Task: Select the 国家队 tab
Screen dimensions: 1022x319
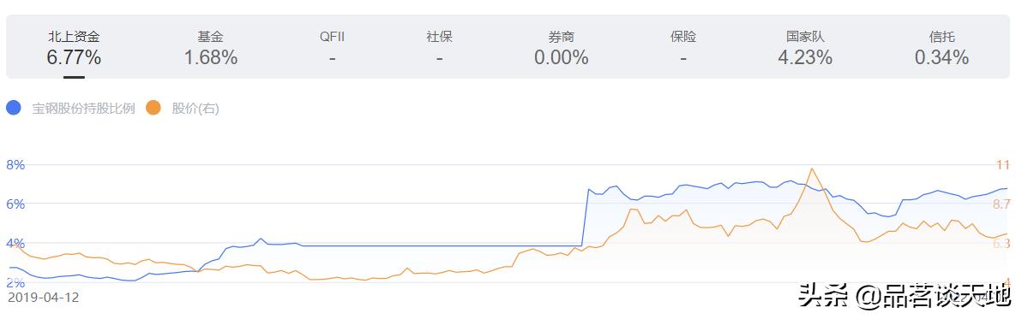Action: tap(805, 48)
